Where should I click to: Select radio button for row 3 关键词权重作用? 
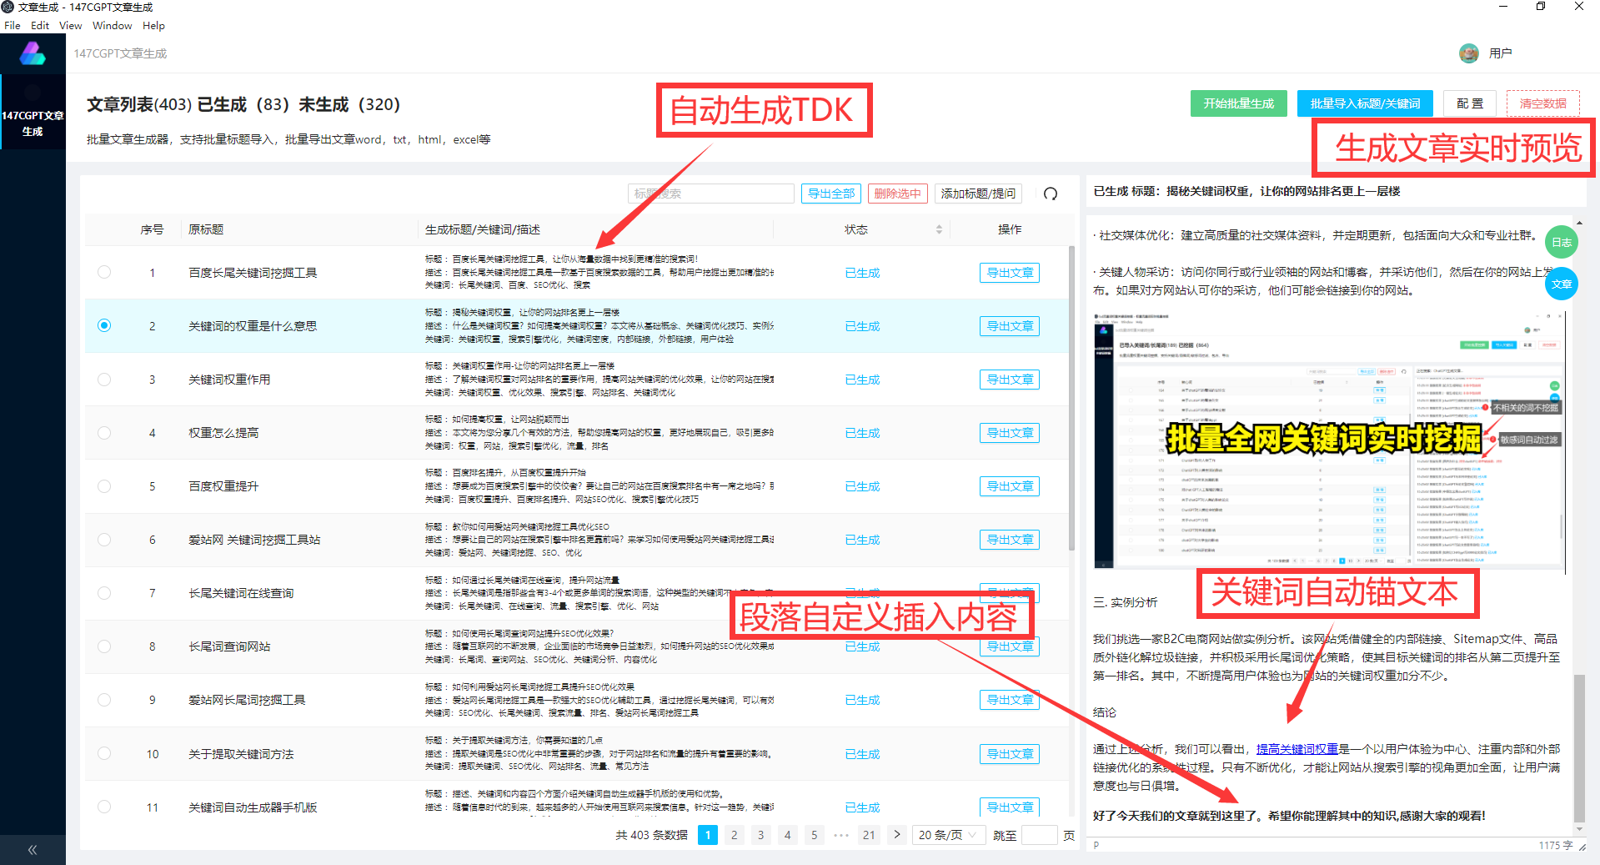(x=104, y=379)
